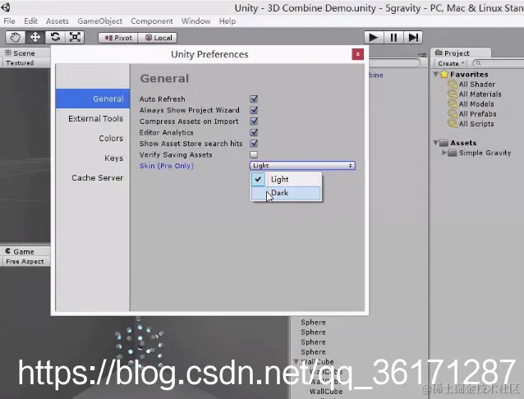Select Colors section in Preferences
This screenshot has width=524, height=399.
tap(93, 138)
